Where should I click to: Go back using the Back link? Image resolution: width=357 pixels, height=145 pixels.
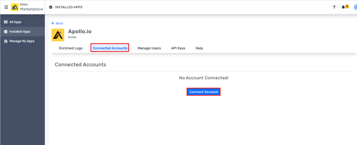point(58,23)
